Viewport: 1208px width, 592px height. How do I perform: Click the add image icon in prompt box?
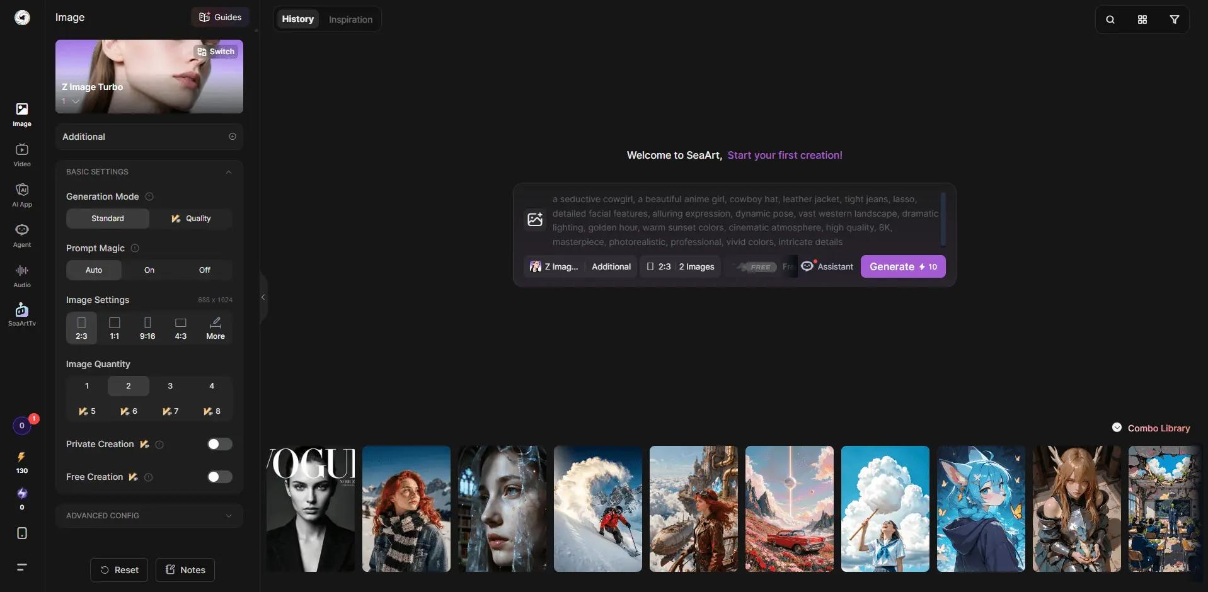[535, 219]
